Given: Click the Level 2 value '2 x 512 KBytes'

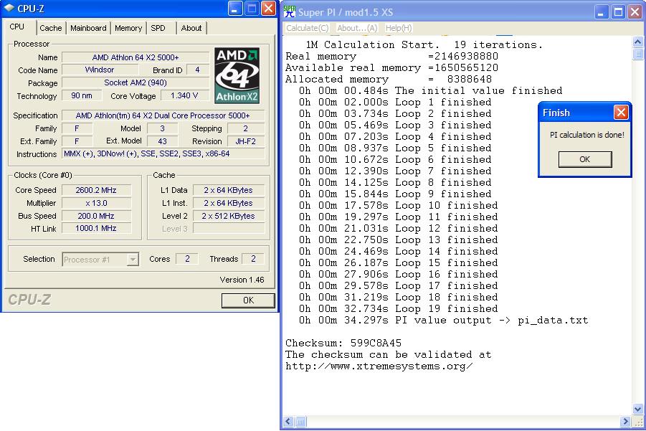Looking at the screenshot, I should point(228,215).
